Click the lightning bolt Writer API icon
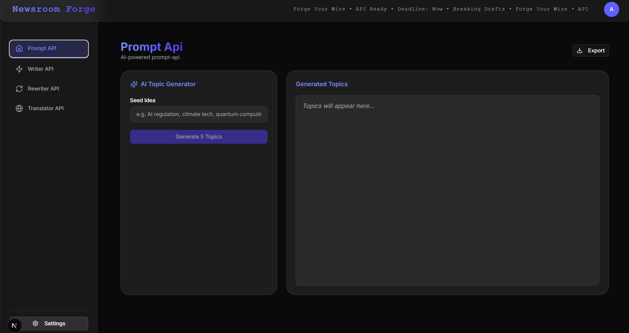 [x=19, y=69]
